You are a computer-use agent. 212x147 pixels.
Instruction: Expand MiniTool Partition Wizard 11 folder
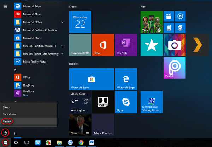click(62, 46)
